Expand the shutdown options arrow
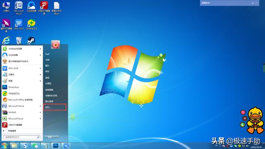This screenshot has height=149, width=265. pyautogui.click(x=58, y=137)
